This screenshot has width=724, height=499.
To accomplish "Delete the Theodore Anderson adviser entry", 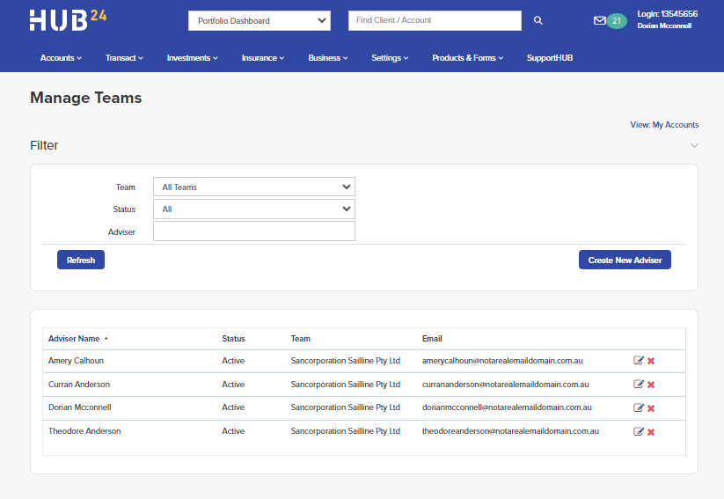I will (651, 431).
